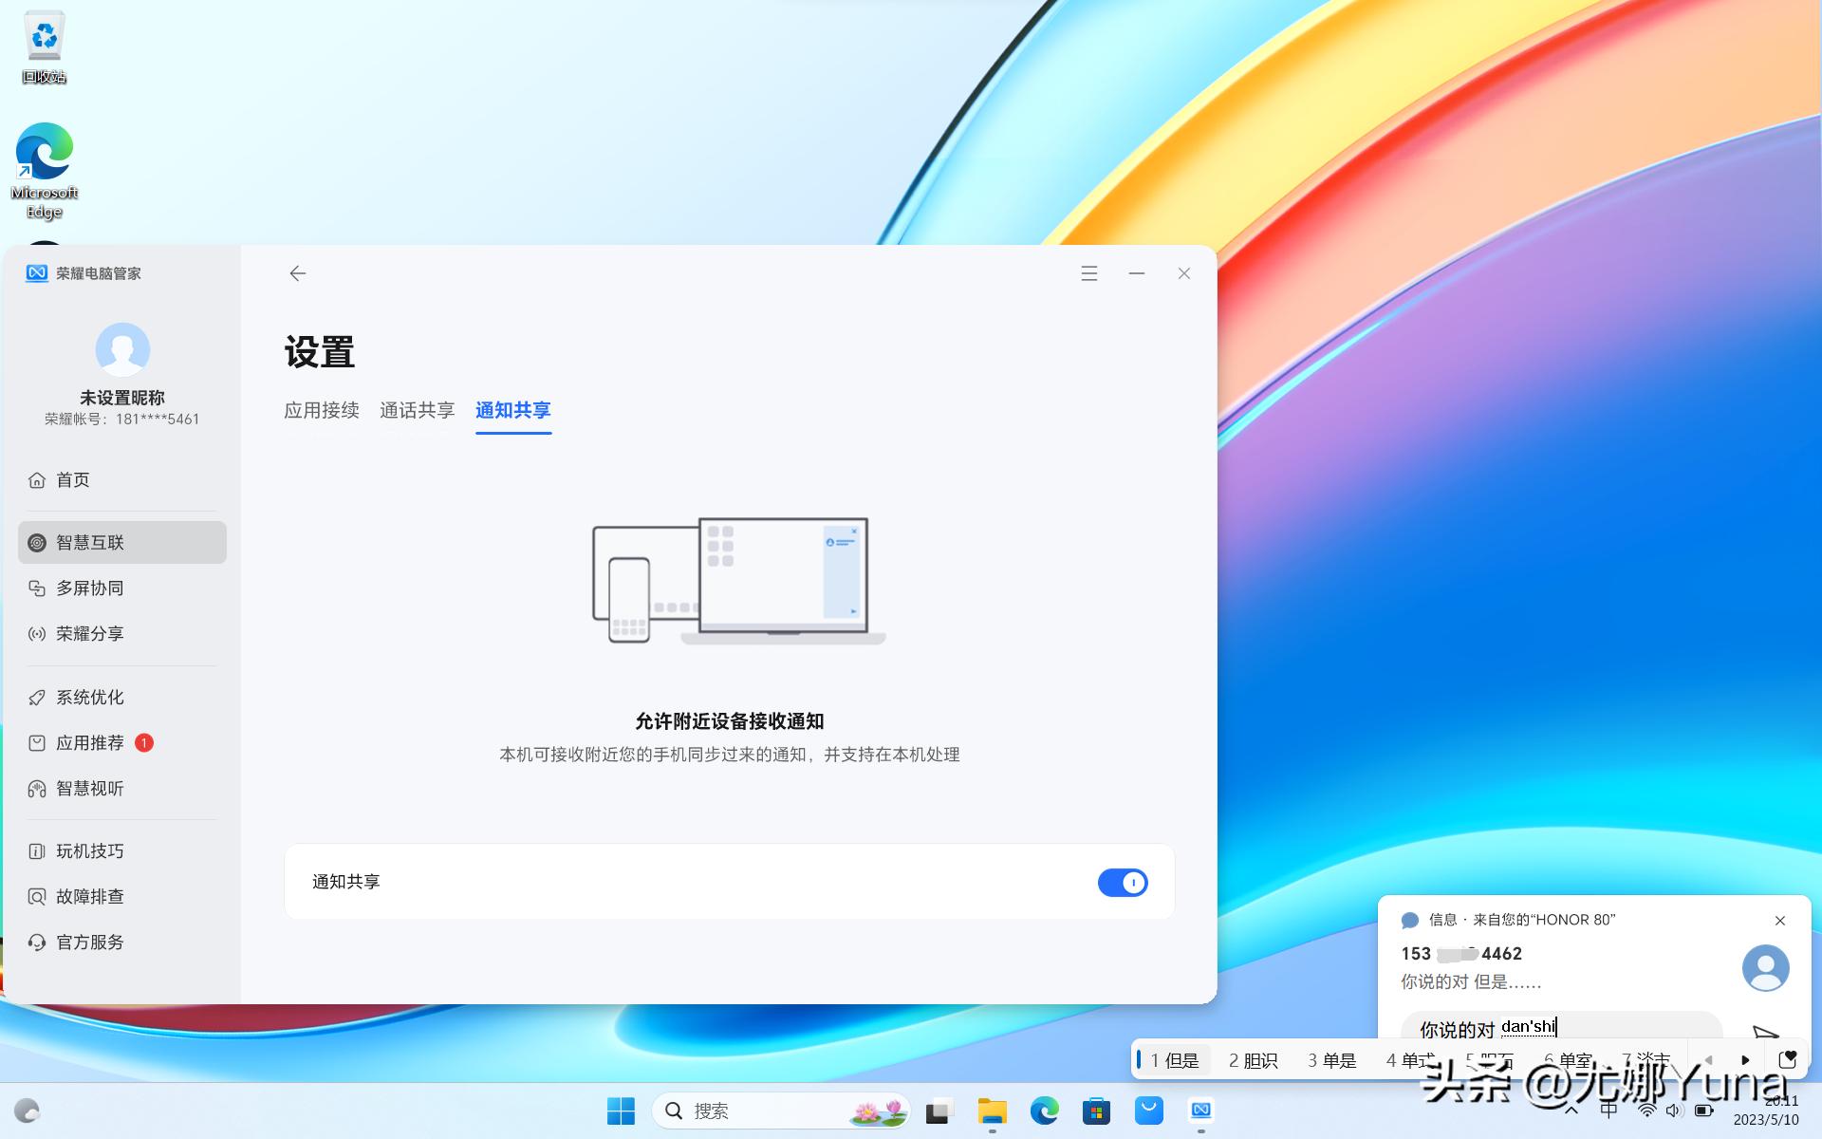Switch to the 应用接续 tab
Screen dimensions: 1822x1139
coord(322,410)
